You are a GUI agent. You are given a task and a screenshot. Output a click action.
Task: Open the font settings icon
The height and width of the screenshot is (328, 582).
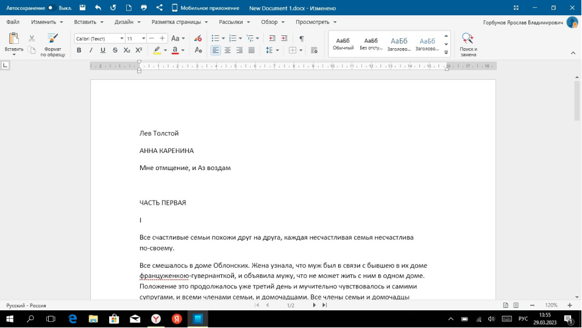pos(198,50)
